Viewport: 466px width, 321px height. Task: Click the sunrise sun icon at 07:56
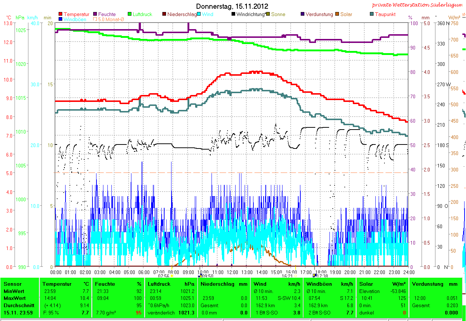172,276
